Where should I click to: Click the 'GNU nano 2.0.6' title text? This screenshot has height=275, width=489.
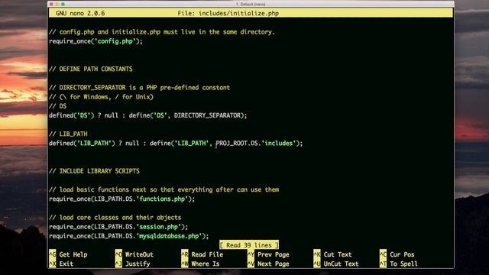click(80, 13)
